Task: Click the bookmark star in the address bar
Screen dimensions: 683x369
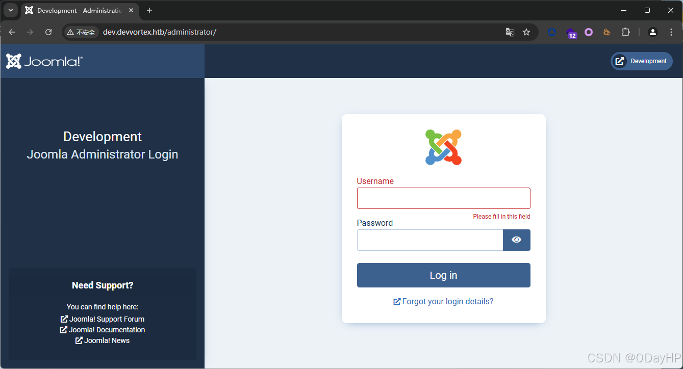Action: (526, 32)
